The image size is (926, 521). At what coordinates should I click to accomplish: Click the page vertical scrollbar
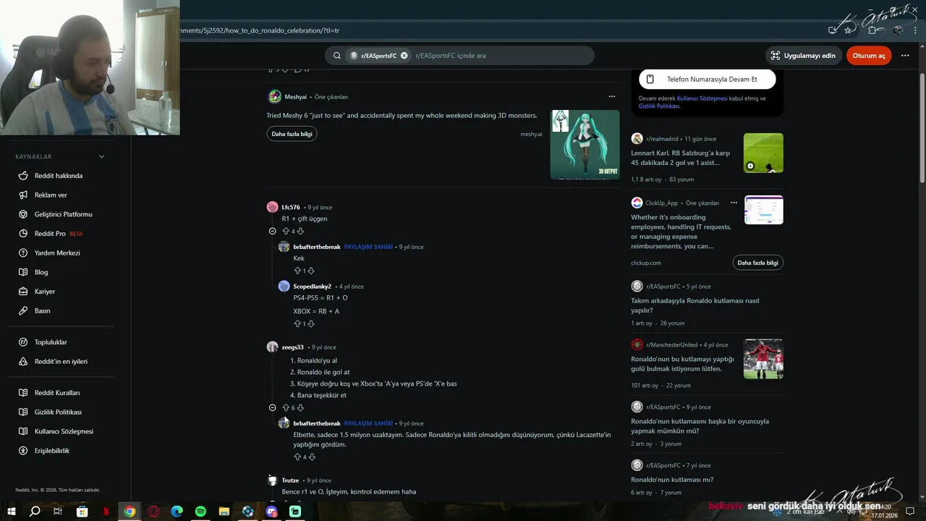[922, 127]
